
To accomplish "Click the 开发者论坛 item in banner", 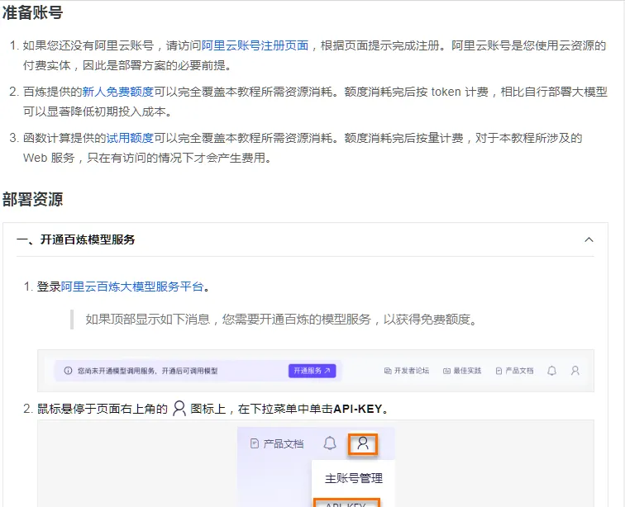I will click(x=407, y=371).
